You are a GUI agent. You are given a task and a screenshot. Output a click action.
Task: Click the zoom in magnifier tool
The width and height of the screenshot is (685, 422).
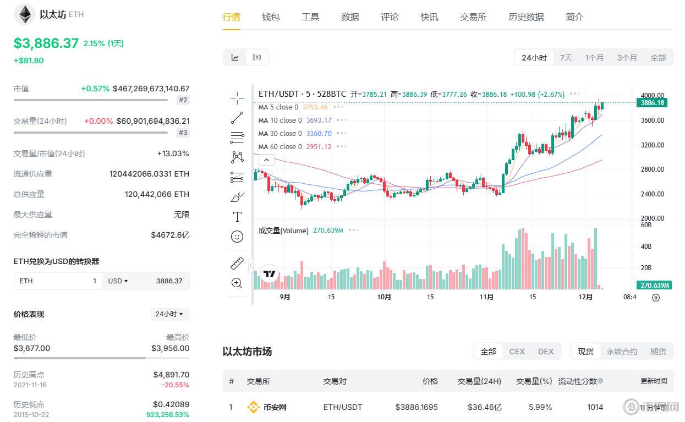(237, 283)
